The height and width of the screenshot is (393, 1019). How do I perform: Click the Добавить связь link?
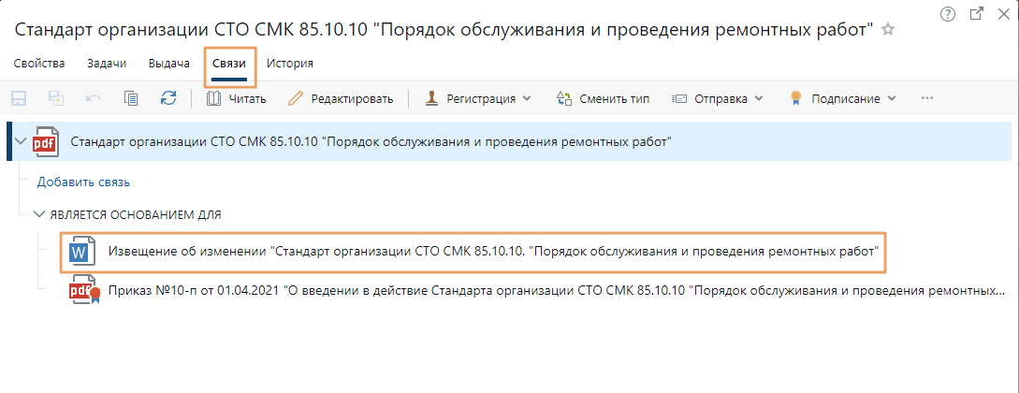point(83,182)
